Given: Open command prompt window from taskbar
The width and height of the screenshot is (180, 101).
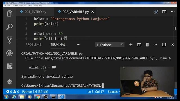Looking at the screenshot, I should click(54, 97).
